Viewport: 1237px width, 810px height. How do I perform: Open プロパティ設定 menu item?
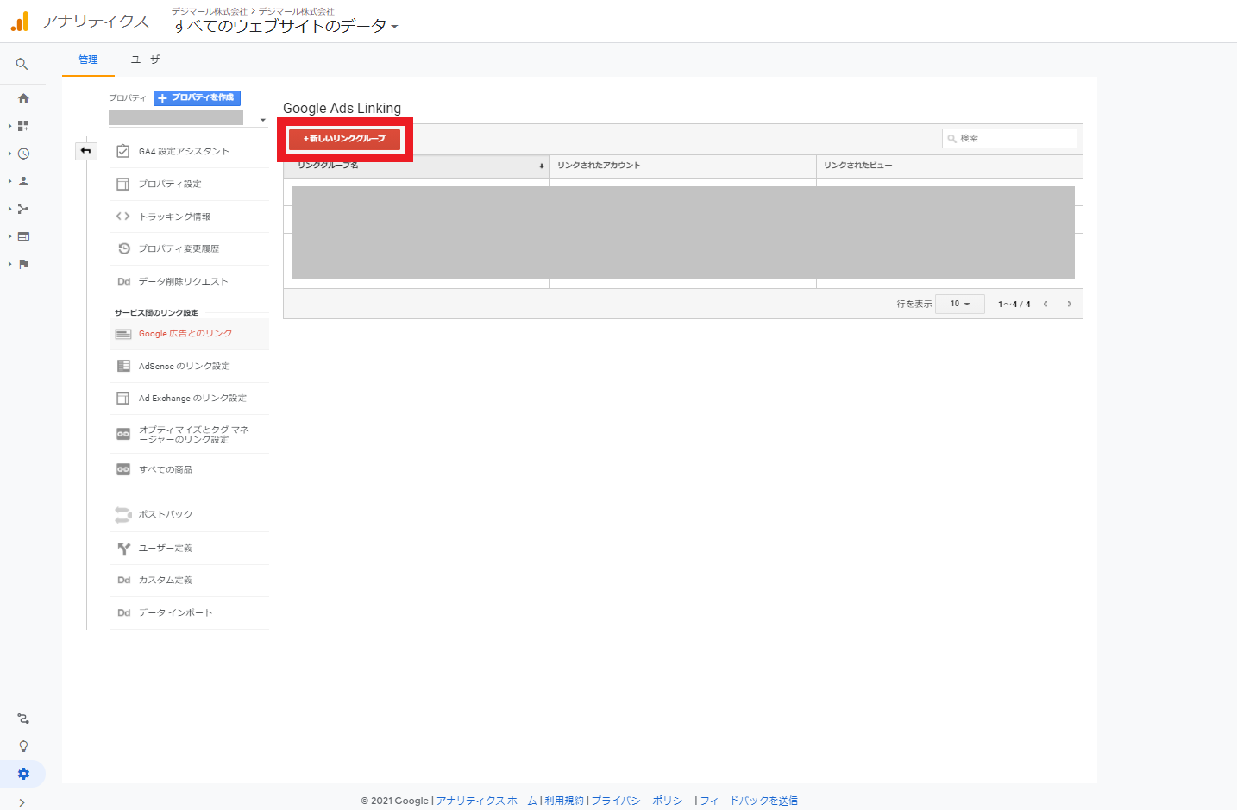[190, 184]
